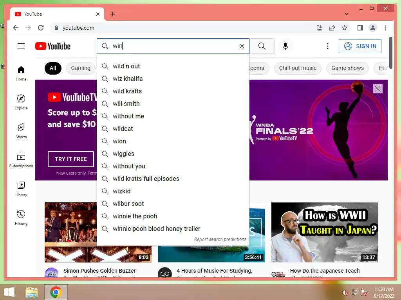Reload the page

tap(41, 28)
